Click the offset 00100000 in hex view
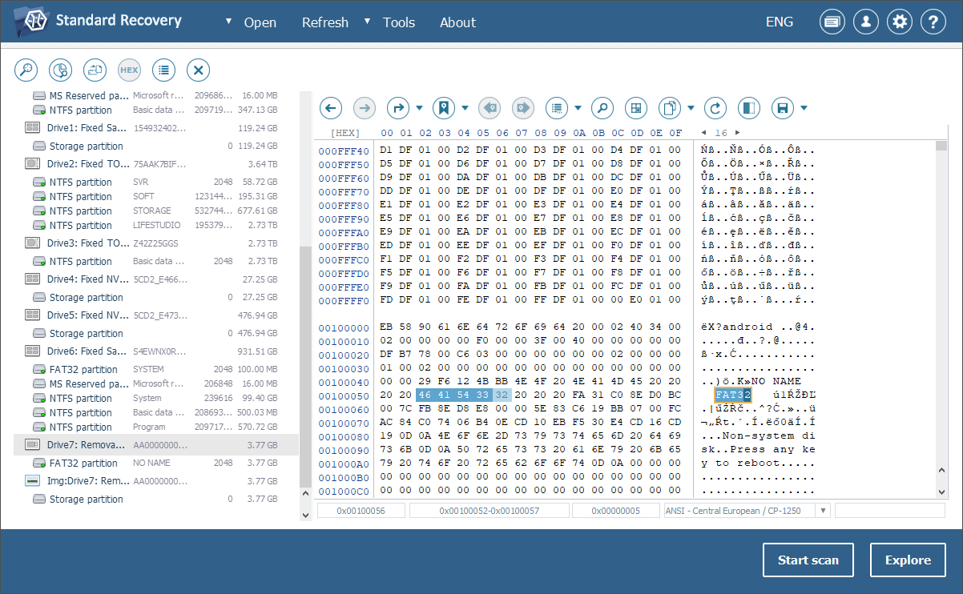 (x=344, y=327)
